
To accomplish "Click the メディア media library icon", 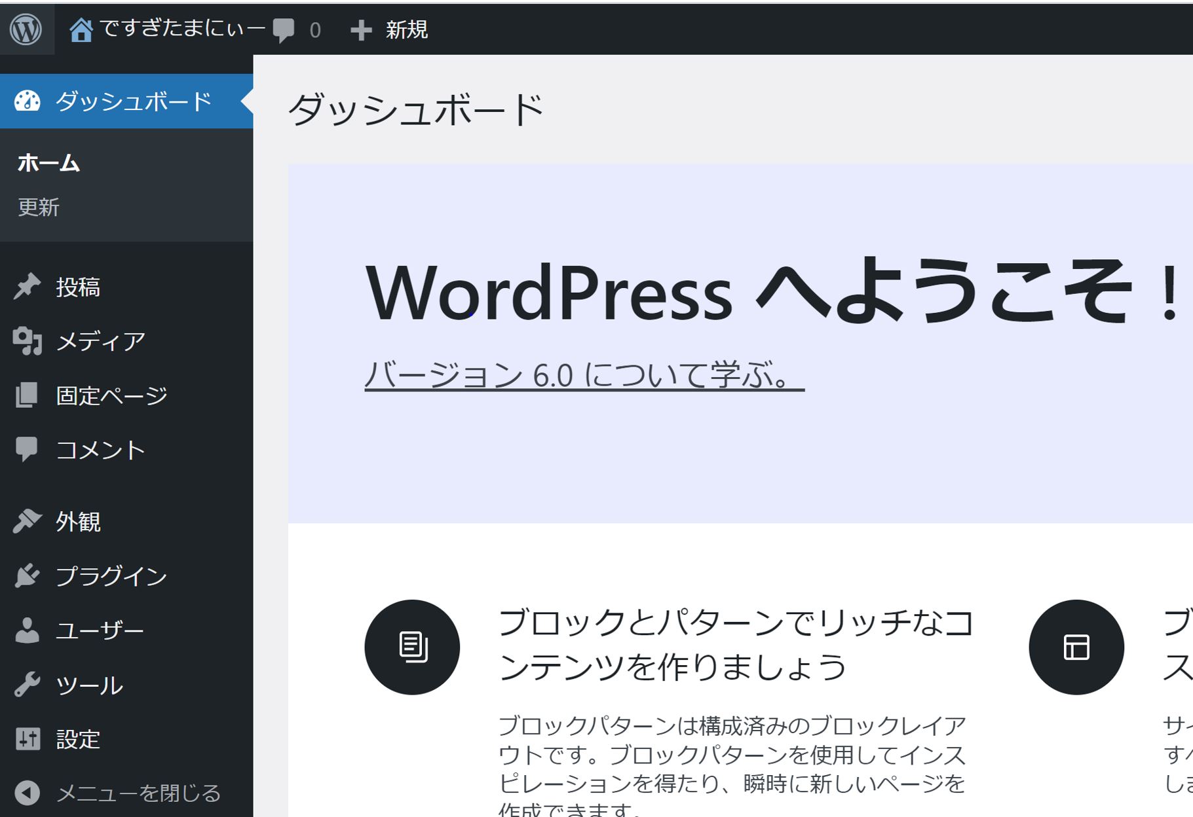I will click(27, 341).
